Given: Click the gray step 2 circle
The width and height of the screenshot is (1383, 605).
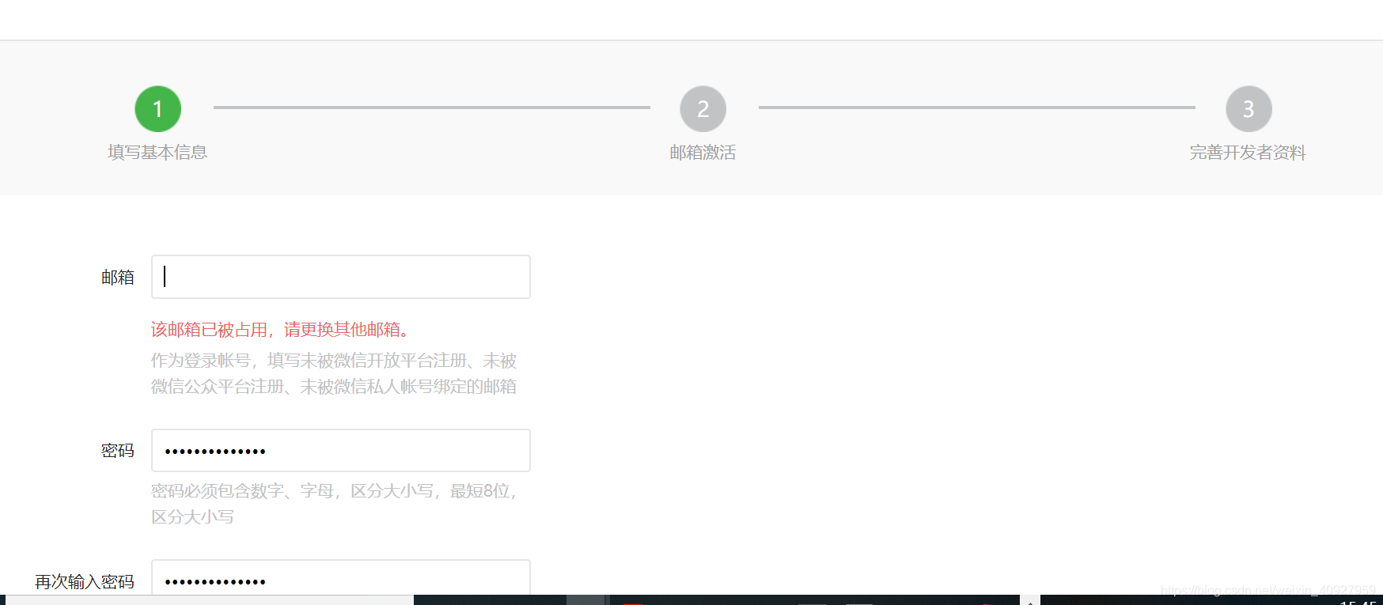Looking at the screenshot, I should 703,109.
